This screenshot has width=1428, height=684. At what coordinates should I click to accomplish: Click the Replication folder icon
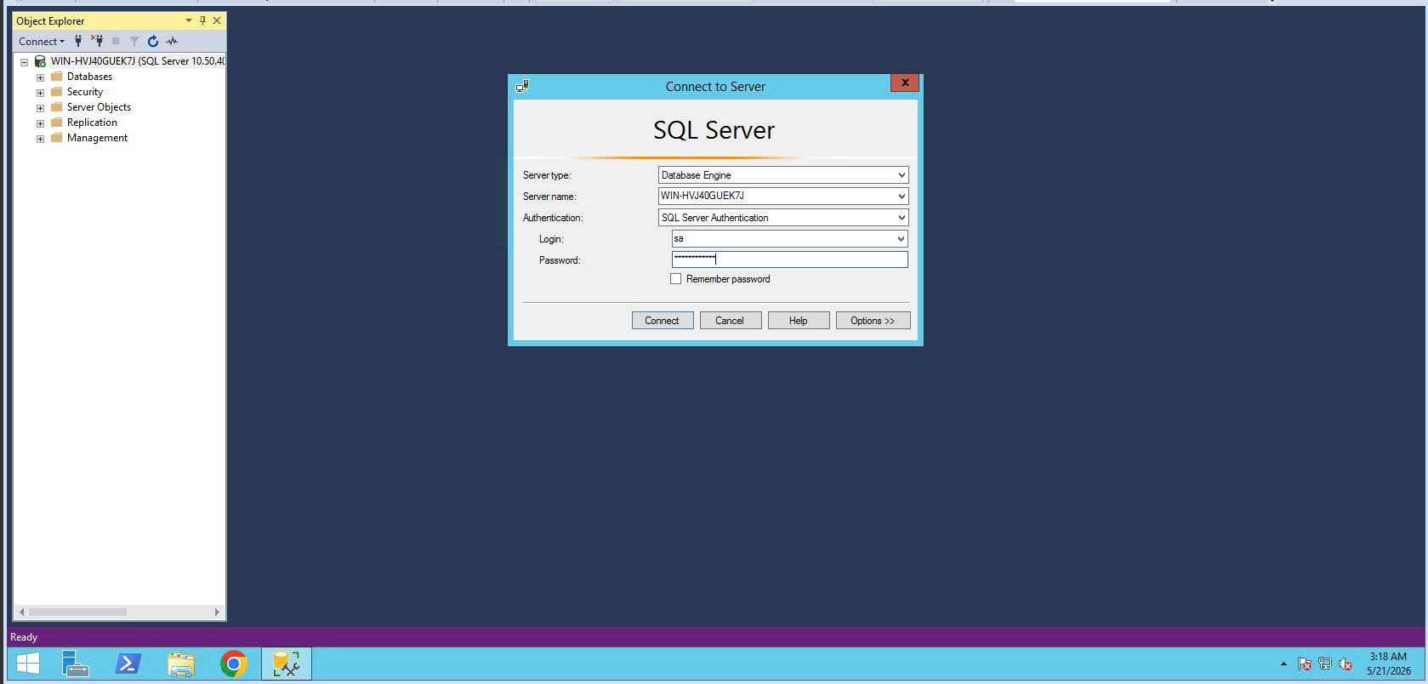57,123
